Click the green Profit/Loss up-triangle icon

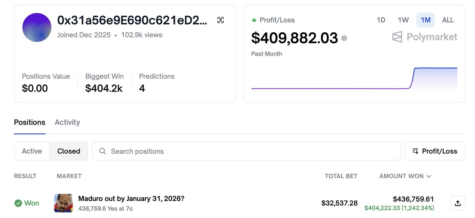[254, 20]
